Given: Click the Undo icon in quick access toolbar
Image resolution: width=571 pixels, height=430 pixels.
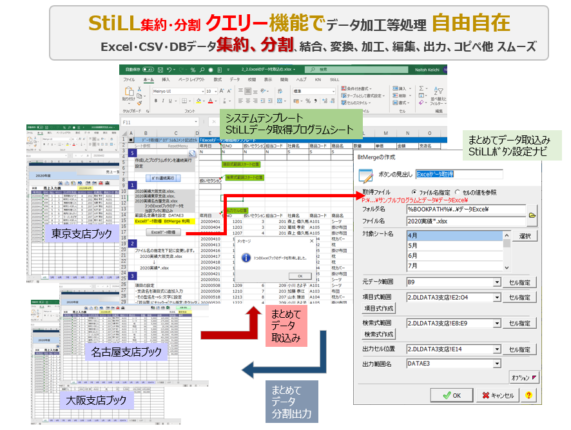Looking at the screenshot, I should (x=169, y=70).
